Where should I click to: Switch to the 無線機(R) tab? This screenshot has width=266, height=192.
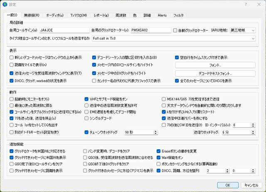coord(32,15)
